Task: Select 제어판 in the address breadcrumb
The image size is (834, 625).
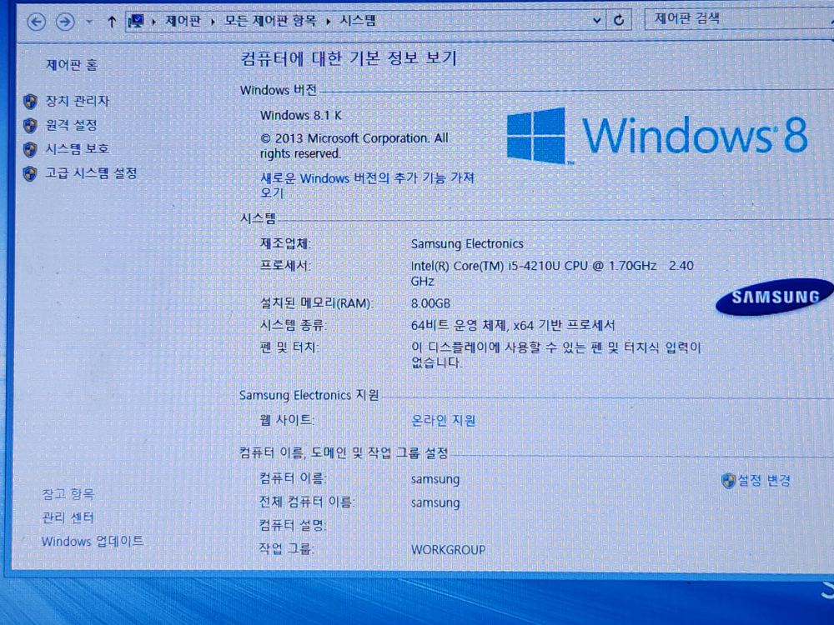Action: [x=183, y=22]
